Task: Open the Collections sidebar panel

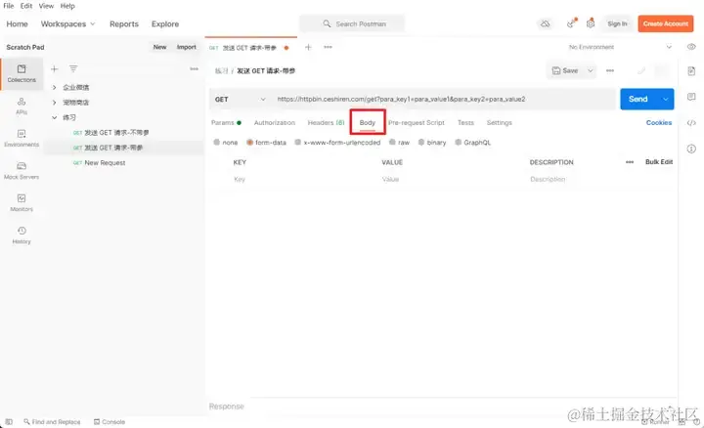Action: [22, 73]
